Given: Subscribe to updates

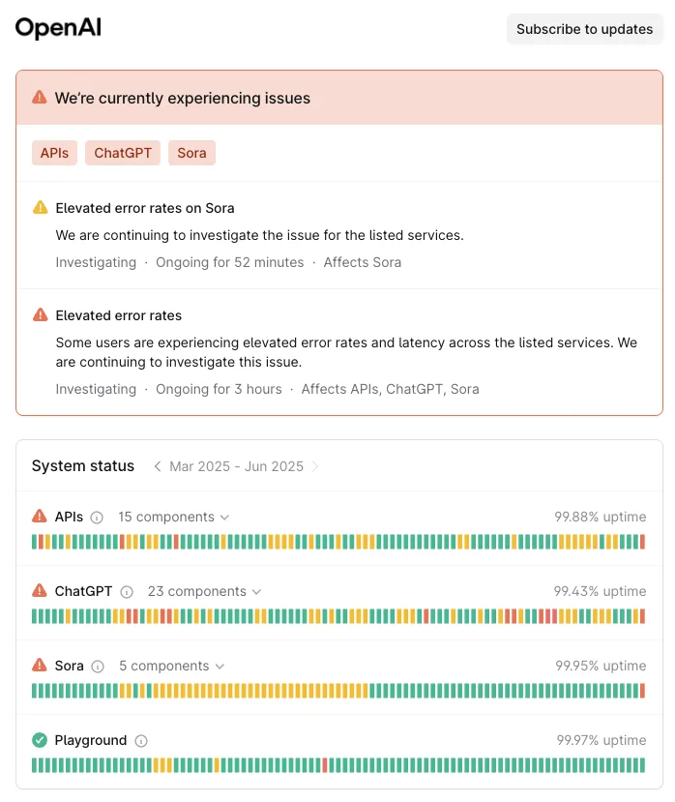Looking at the screenshot, I should pos(584,29).
